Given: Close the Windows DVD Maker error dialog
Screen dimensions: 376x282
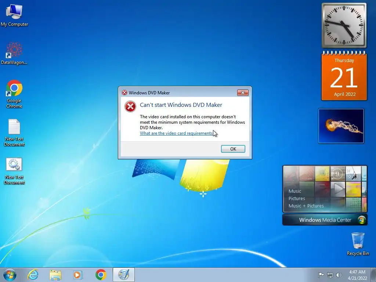Looking at the screenshot, I should pos(243,93).
